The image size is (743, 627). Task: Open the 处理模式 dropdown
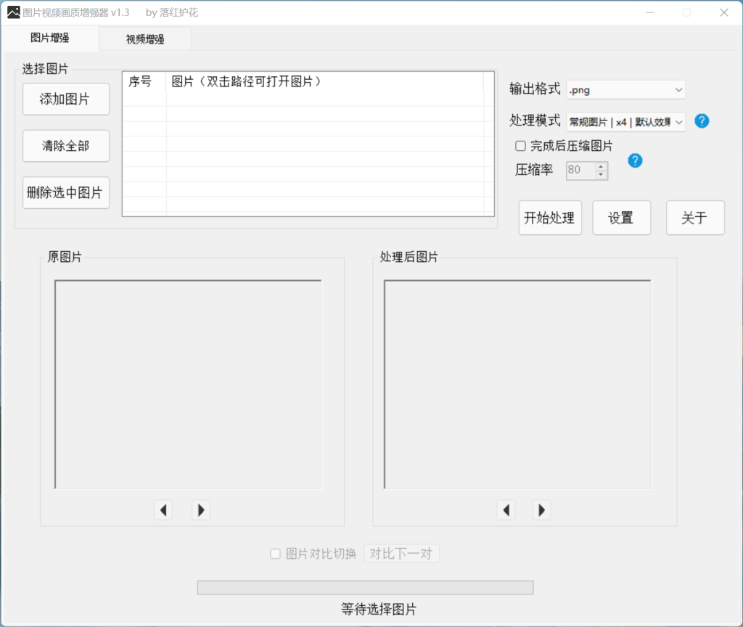(625, 122)
